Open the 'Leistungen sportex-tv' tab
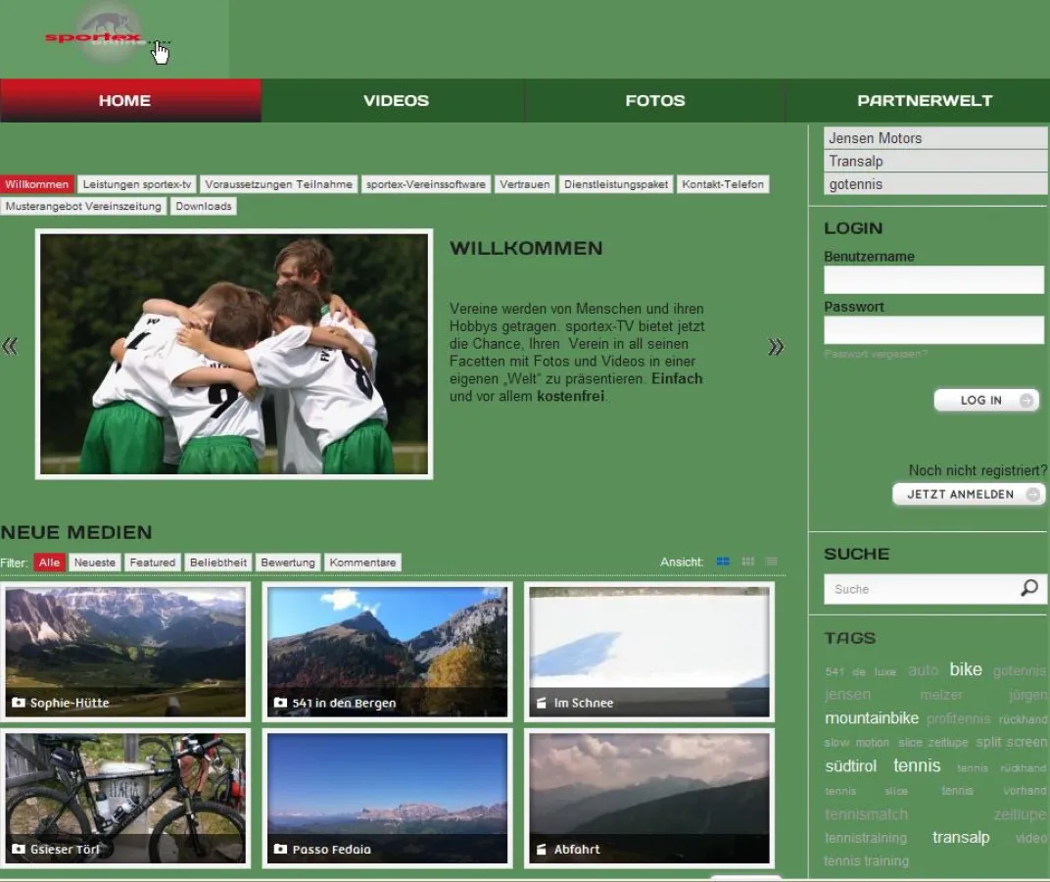This screenshot has height=882, width=1050. coord(137,184)
